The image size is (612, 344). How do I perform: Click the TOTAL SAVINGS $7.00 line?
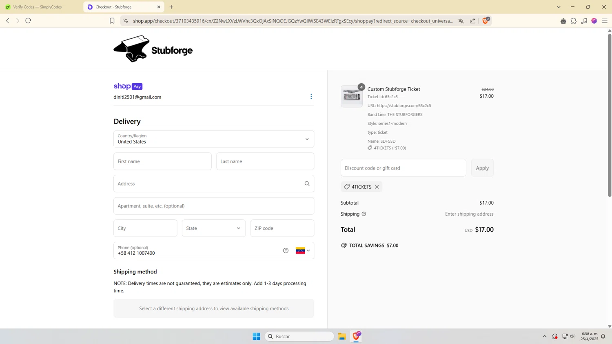point(370,245)
